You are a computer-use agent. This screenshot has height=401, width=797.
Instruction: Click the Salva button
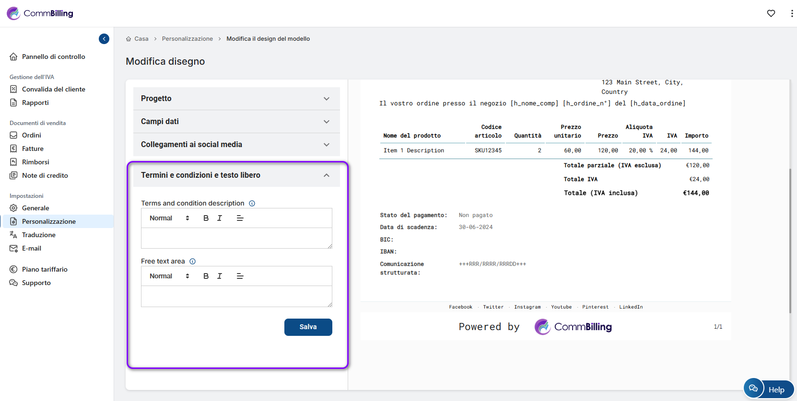click(308, 327)
